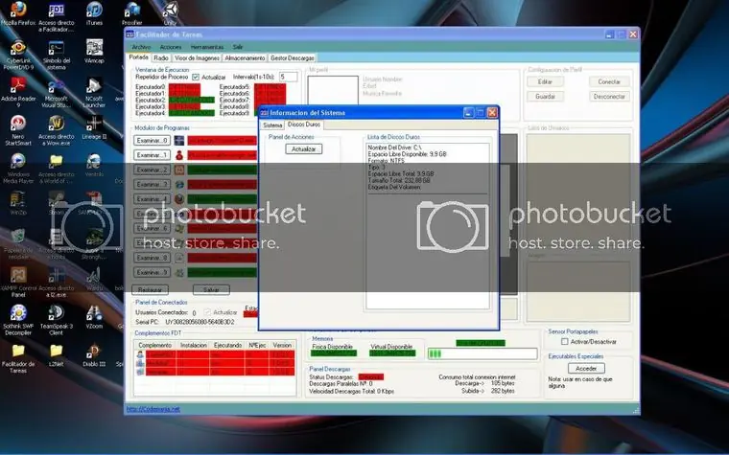Open the Archivo menu
This screenshot has height=455, width=729.
(141, 47)
